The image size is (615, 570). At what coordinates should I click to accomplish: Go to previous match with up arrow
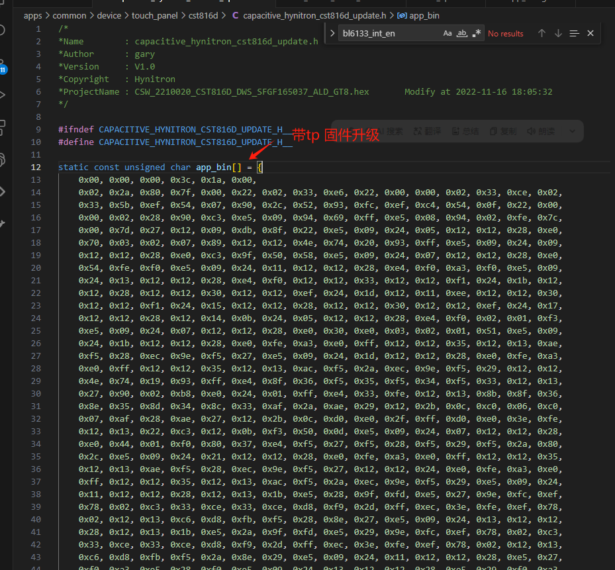(x=542, y=33)
